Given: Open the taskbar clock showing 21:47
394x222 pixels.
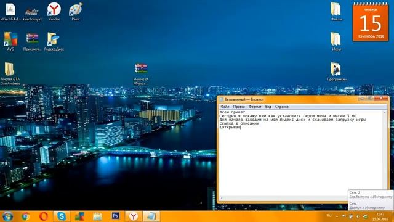Looking at the screenshot, I should coord(380,216).
